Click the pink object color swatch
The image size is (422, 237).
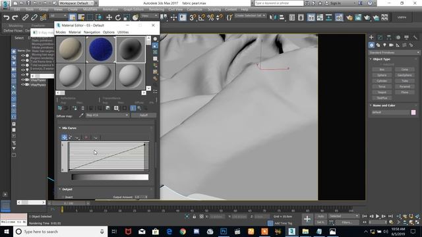413,113
